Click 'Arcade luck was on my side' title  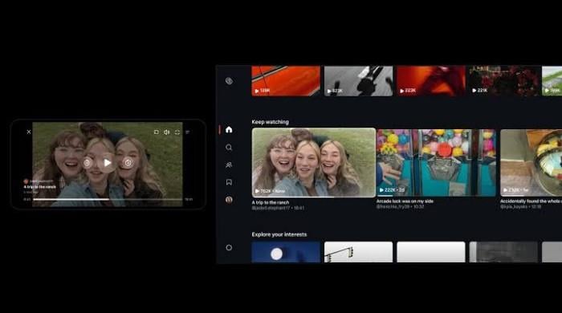[405, 201]
